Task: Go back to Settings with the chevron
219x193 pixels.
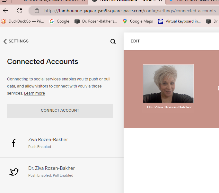Action: (5, 41)
